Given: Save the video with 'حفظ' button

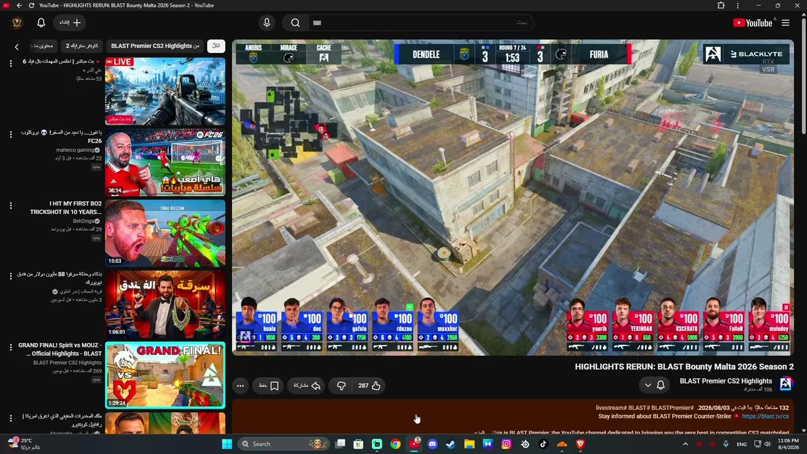Looking at the screenshot, I should (x=269, y=386).
